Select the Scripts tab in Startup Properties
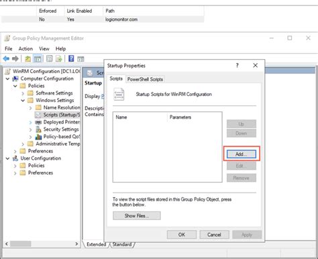 click(x=116, y=79)
